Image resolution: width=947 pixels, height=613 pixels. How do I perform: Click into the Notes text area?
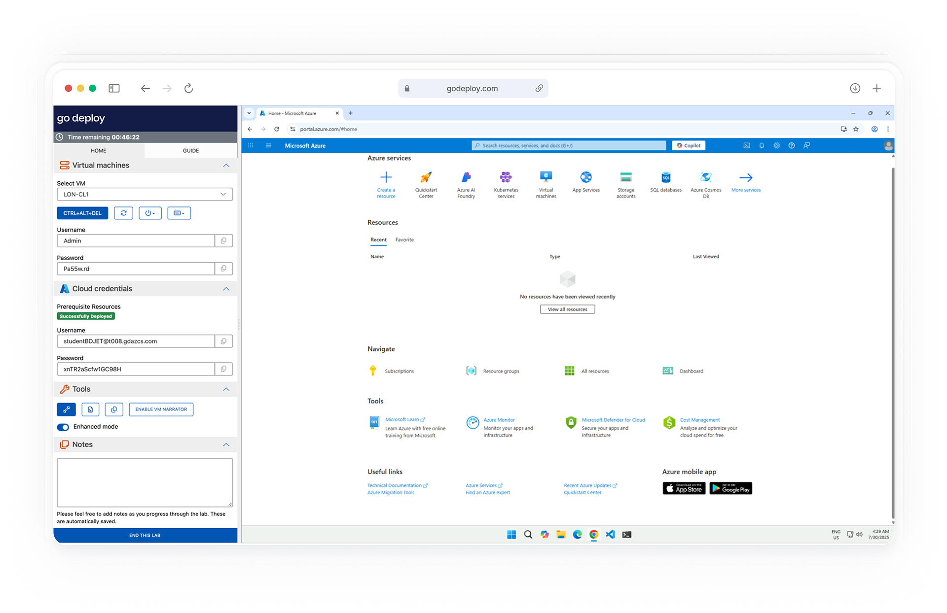(x=145, y=482)
